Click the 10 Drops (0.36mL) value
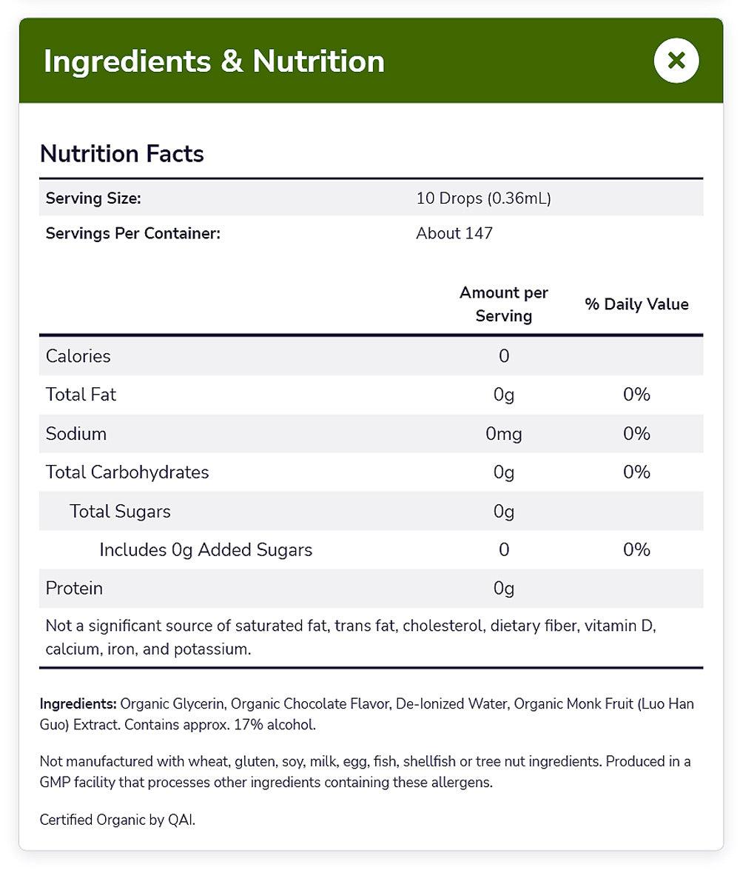Image resolution: width=740 pixels, height=870 pixels. (x=483, y=198)
